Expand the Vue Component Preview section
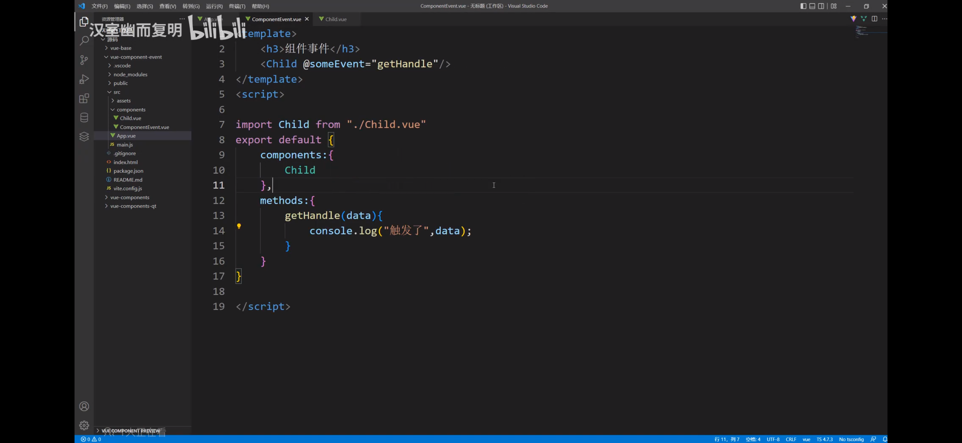Image resolution: width=962 pixels, height=443 pixels. (130, 431)
